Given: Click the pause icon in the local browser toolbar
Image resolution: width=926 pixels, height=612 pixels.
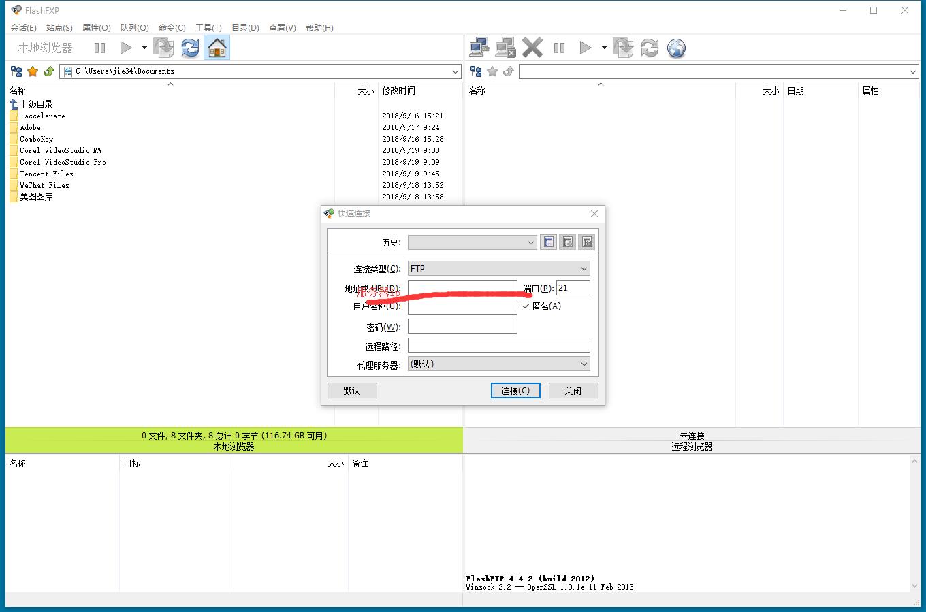Looking at the screenshot, I should click(x=100, y=48).
